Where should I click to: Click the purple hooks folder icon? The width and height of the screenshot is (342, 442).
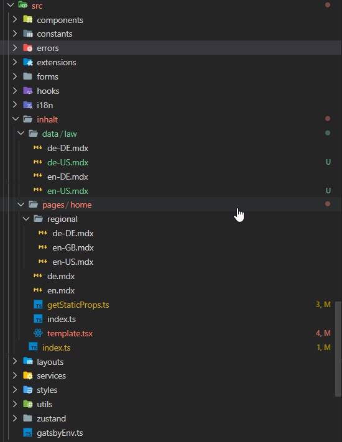tap(27, 91)
